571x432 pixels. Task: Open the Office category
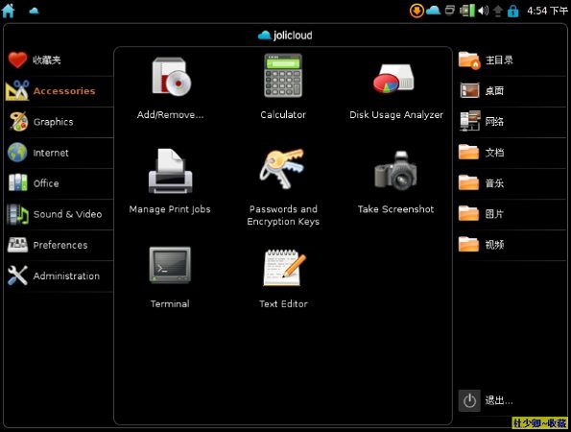pyautogui.click(x=59, y=183)
